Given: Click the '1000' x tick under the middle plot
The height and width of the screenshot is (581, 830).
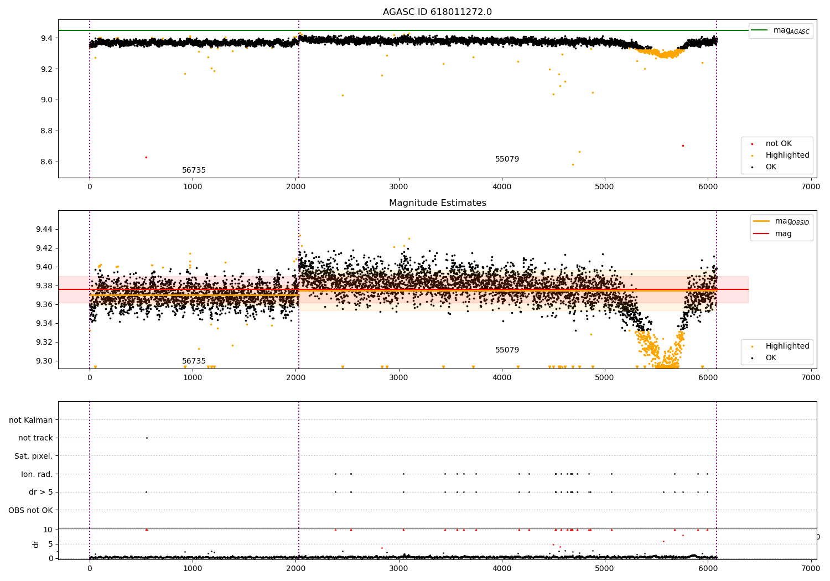Looking at the screenshot, I should 193,378.
